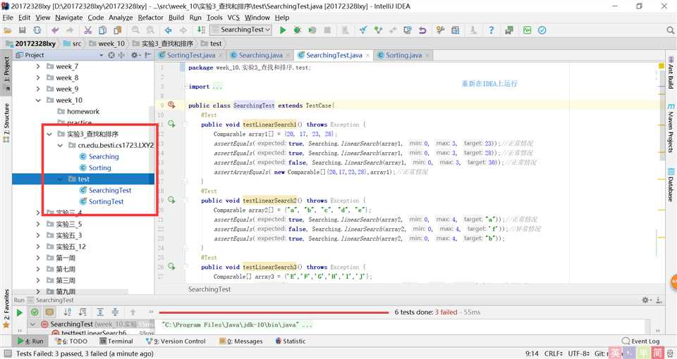This screenshot has width=677, height=359.
Task: Click the Open folder toolbar icon
Action: click(x=7, y=30)
